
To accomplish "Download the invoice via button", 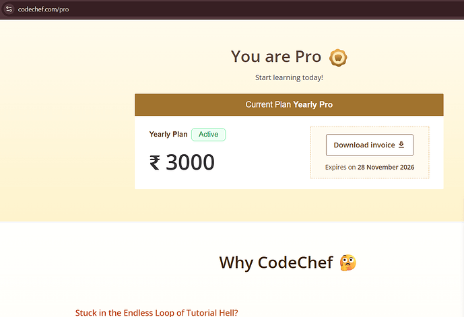I will pos(370,145).
